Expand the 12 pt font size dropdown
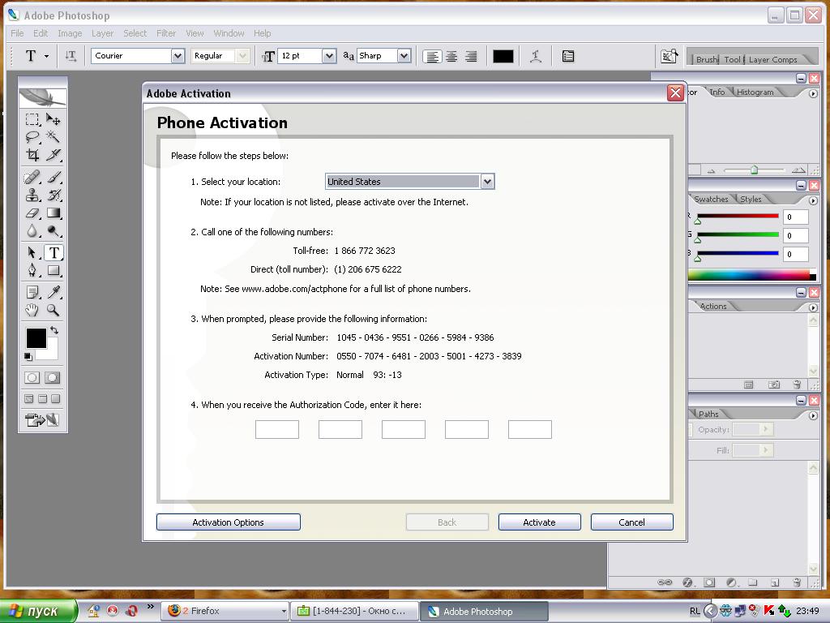830x623 pixels. [329, 56]
